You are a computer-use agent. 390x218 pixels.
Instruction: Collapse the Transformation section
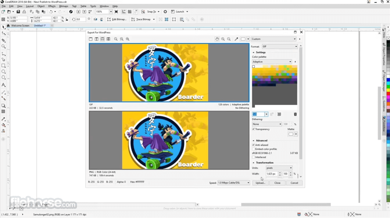(253, 163)
